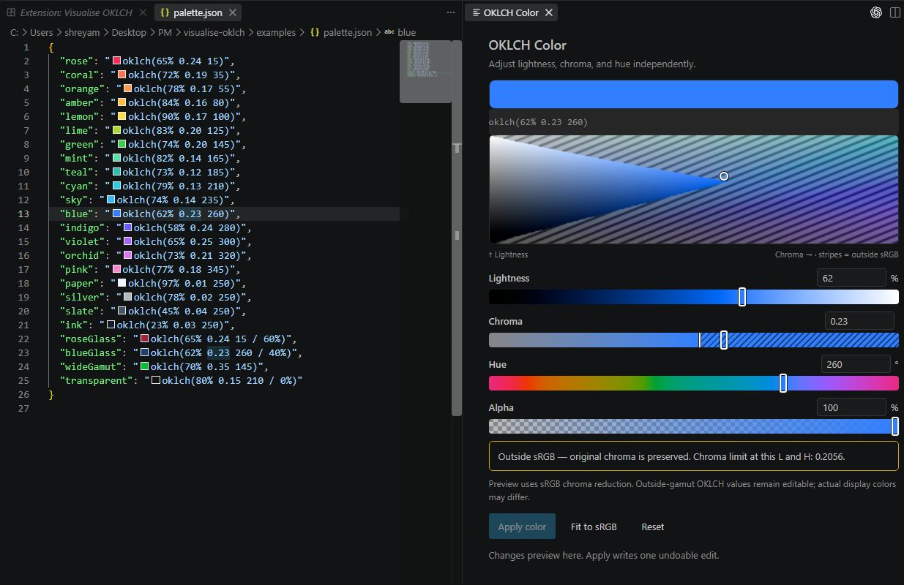Click the orange color swatch
The height and width of the screenshot is (585, 904).
[x=128, y=88]
